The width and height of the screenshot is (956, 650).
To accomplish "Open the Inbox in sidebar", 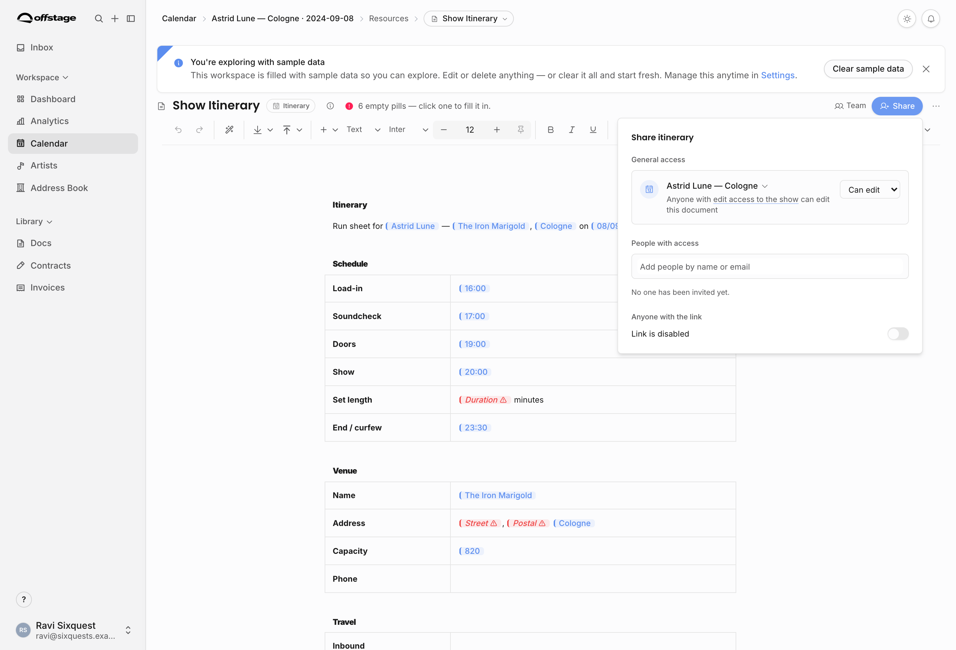I will (x=73, y=47).
